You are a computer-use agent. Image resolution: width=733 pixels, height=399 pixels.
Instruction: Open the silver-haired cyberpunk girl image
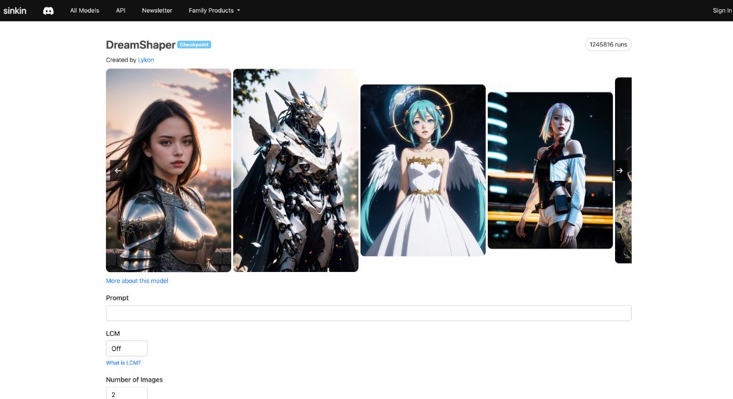pos(550,170)
